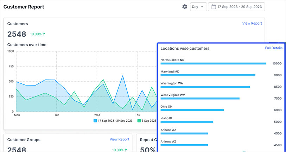Click the calendar icon in date range

tap(214, 7)
